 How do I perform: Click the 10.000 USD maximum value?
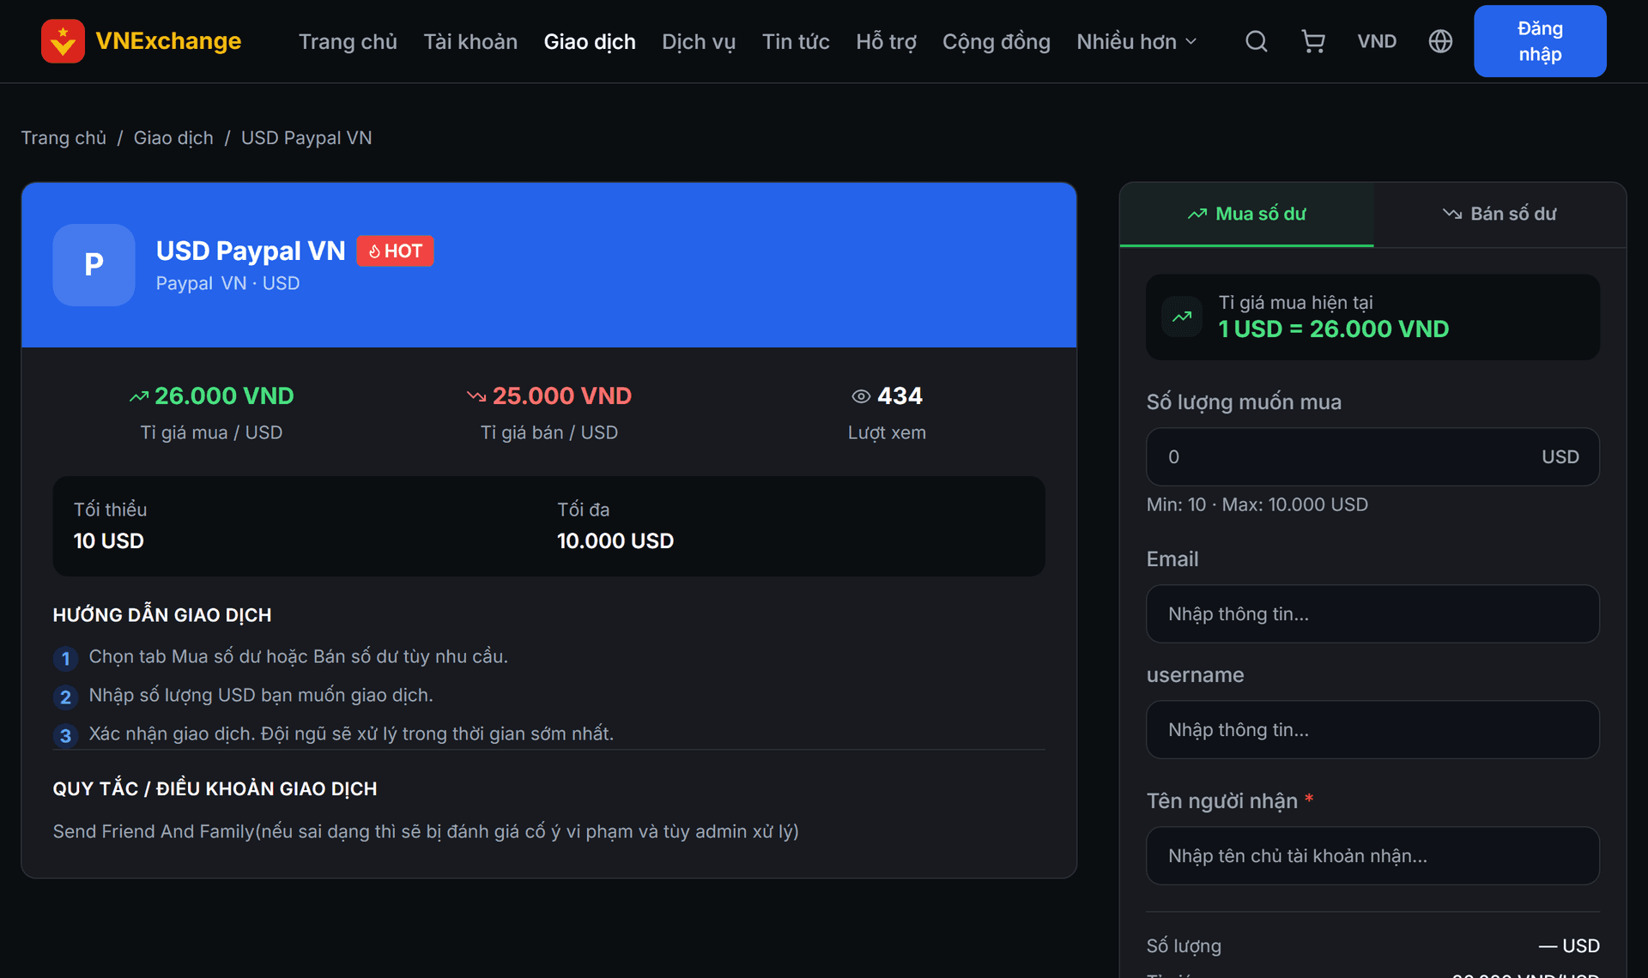[615, 541]
